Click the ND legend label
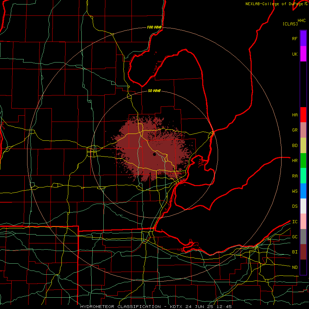 point(295,267)
